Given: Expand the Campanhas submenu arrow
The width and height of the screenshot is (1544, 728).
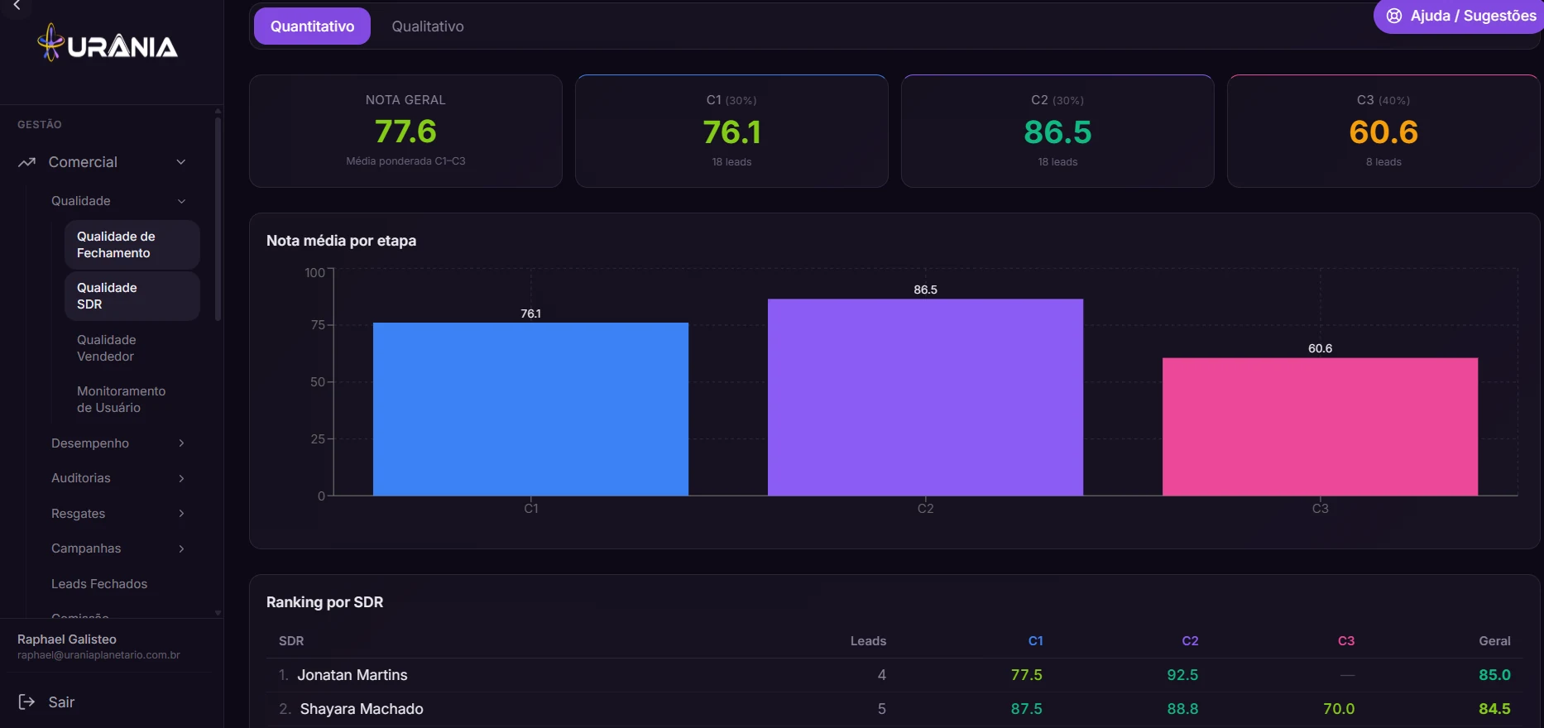Looking at the screenshot, I should (x=181, y=548).
